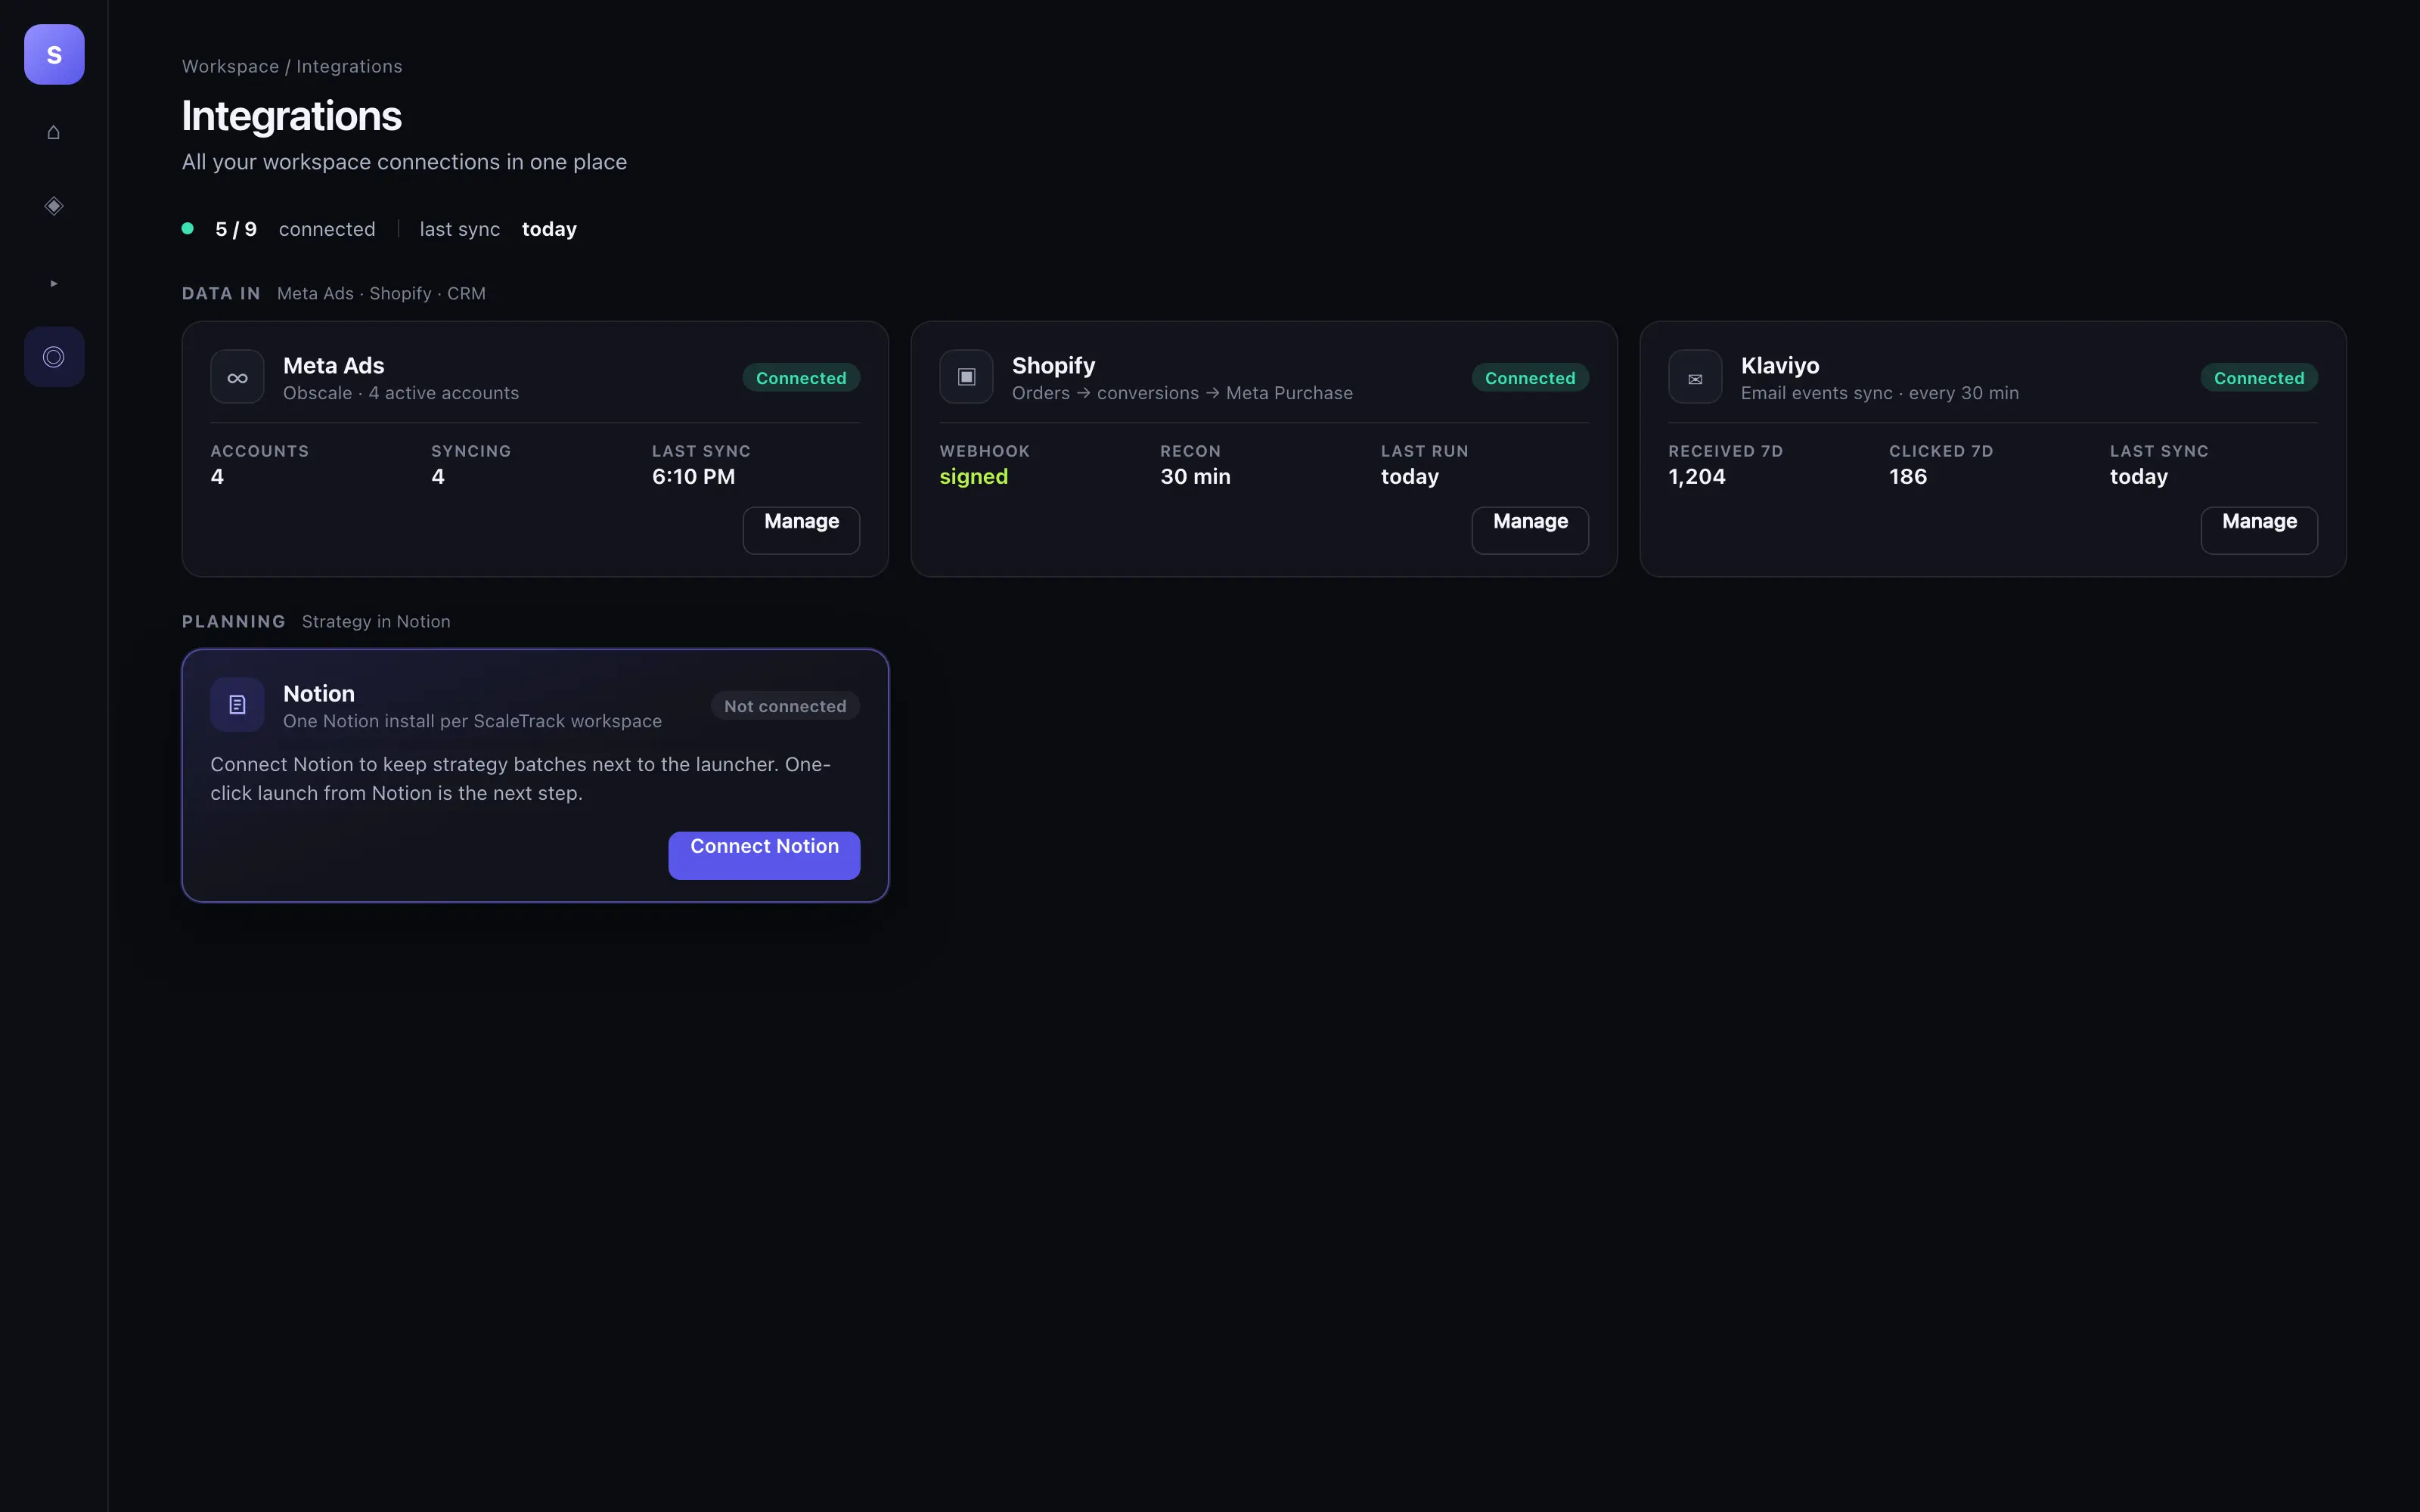Click the Shopify card icon
Image resolution: width=2420 pixels, height=1512 pixels.
966,377
